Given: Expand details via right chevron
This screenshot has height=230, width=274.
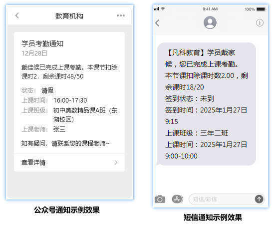Looking at the screenshot, I should point(116,162).
